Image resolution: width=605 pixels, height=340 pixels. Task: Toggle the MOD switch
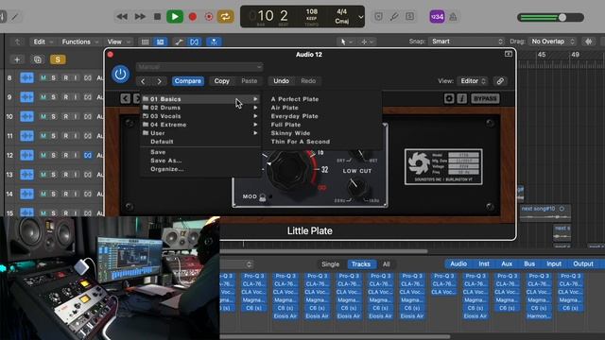(263, 197)
